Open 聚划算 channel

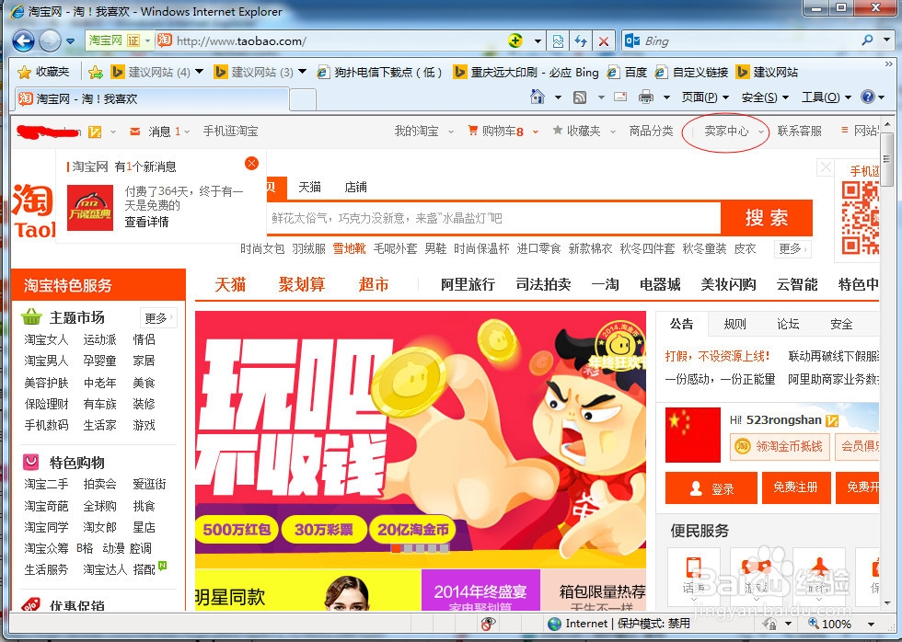(x=302, y=284)
